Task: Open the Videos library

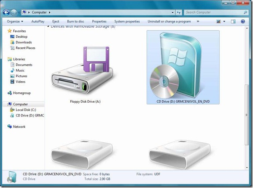Action: point(21,82)
